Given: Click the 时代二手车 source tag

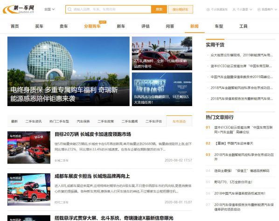Looking at the screenshot, I should pos(62,202).
